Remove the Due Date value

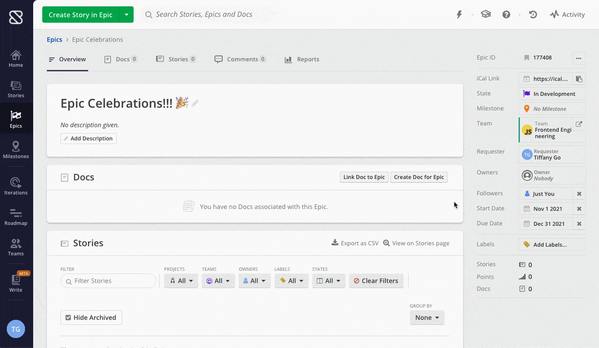579,224
